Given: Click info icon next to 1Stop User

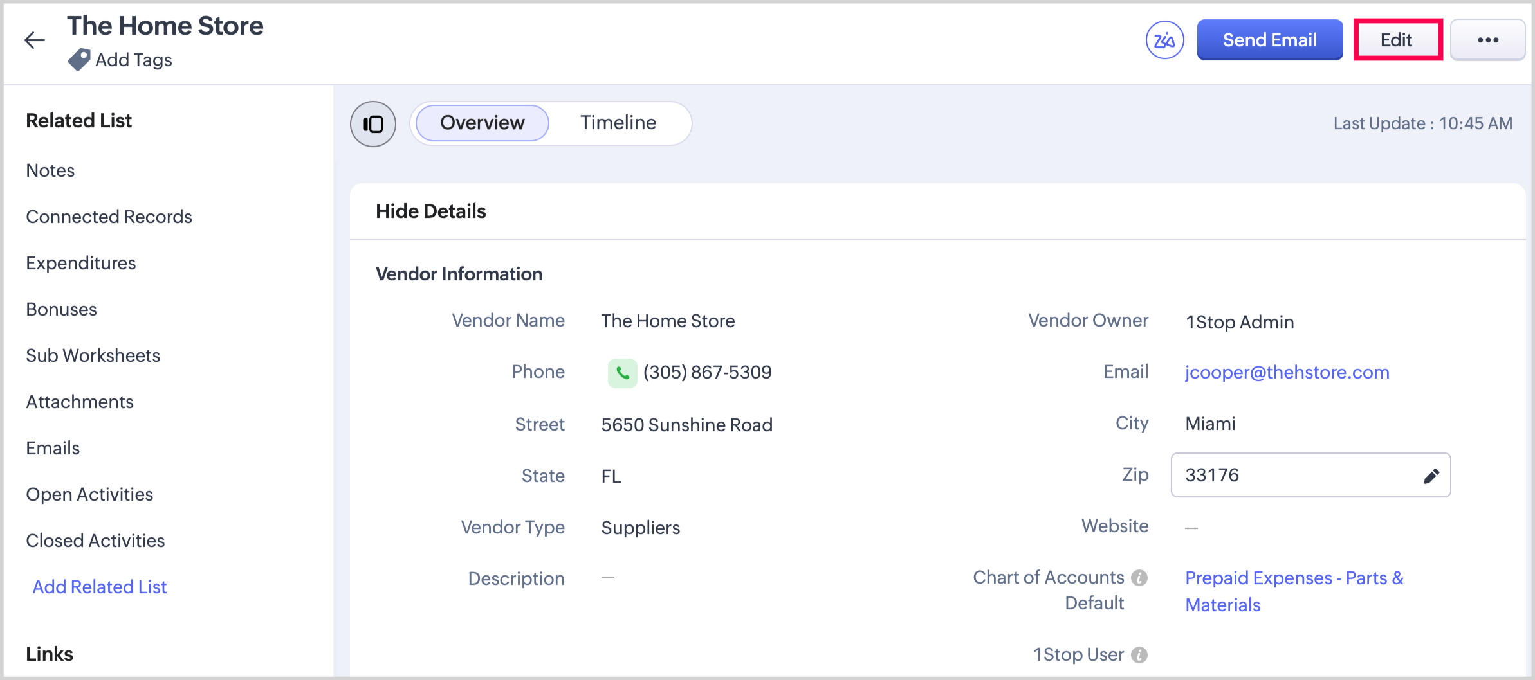Looking at the screenshot, I should click(x=1139, y=655).
